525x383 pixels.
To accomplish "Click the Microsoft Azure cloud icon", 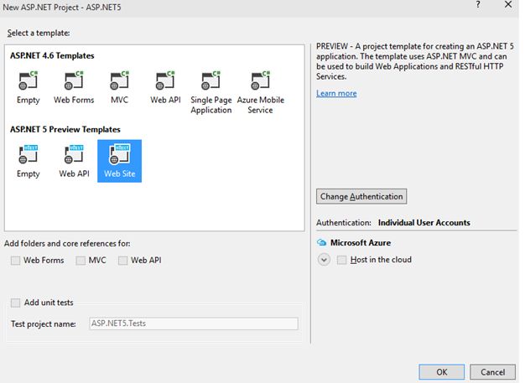I will [x=321, y=242].
